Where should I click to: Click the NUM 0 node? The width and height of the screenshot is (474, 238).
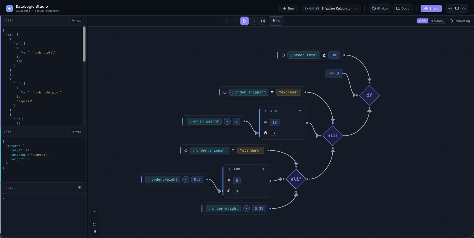334,73
